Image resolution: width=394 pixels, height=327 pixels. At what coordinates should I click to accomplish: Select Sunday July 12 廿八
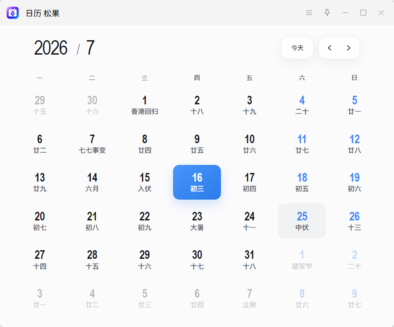click(354, 144)
